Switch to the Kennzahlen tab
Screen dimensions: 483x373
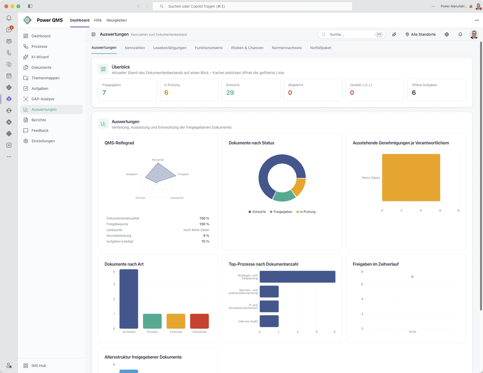[135, 48]
